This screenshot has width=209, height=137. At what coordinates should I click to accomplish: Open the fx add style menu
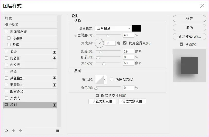click(7, 131)
